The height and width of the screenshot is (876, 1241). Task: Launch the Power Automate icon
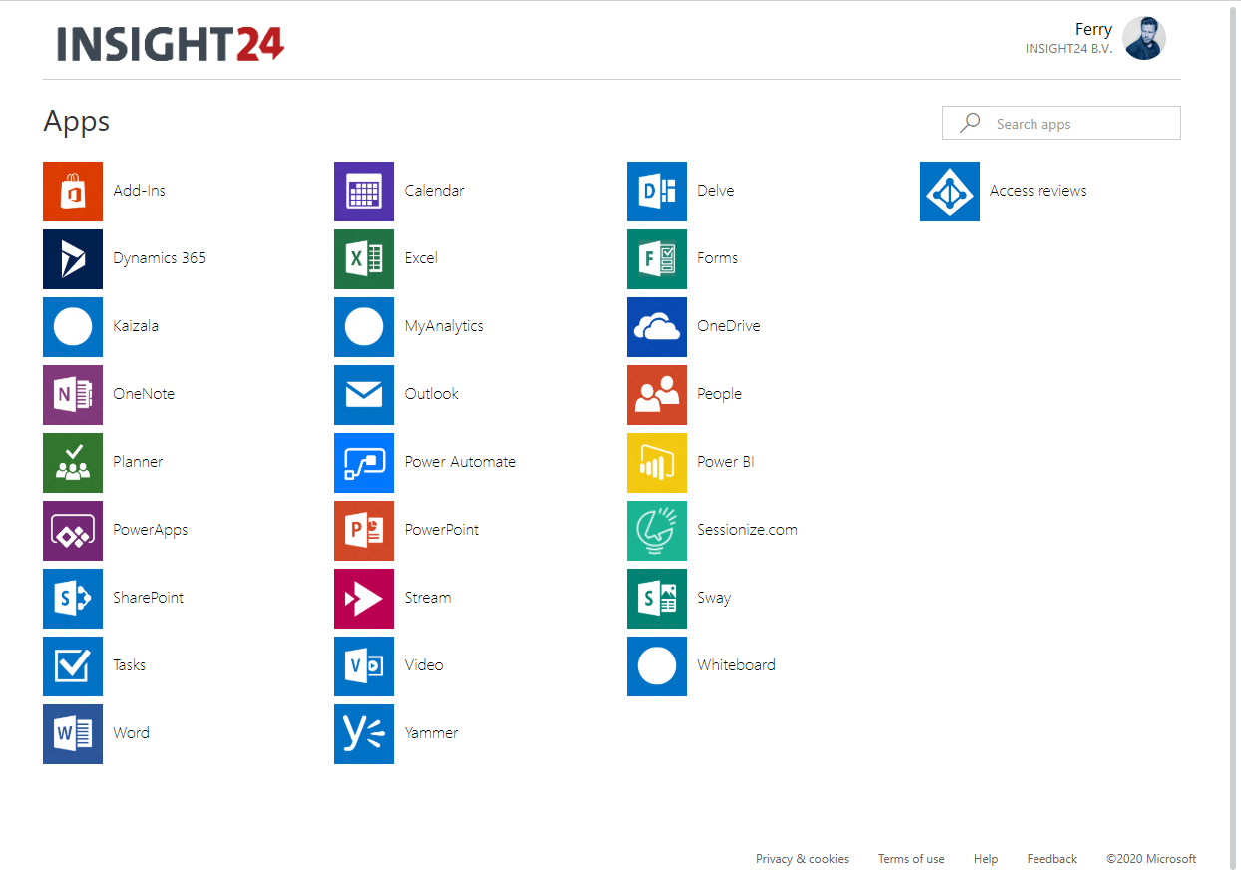(x=364, y=463)
